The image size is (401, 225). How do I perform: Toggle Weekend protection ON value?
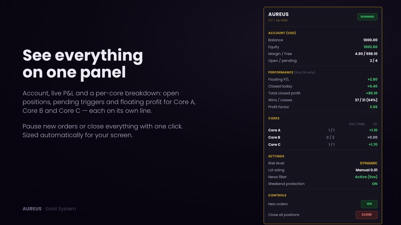point(375,184)
